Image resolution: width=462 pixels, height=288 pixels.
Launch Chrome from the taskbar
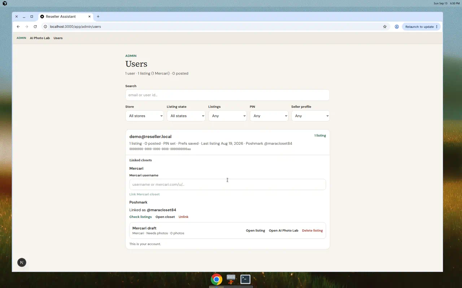[x=217, y=279]
